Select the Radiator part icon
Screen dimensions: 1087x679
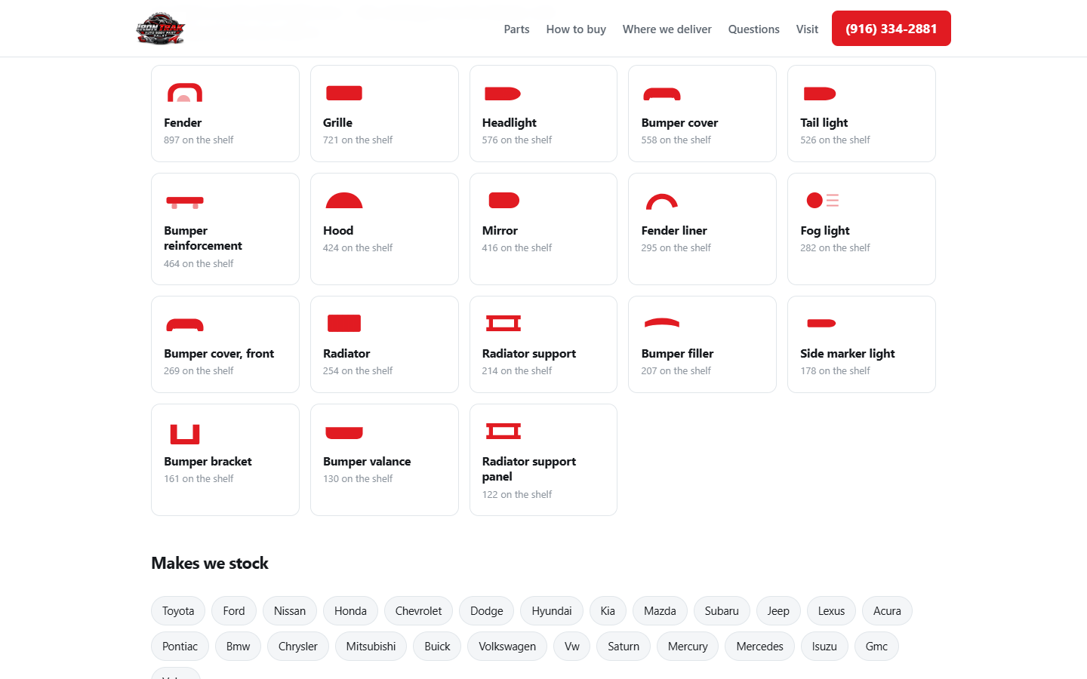pyautogui.click(x=344, y=323)
